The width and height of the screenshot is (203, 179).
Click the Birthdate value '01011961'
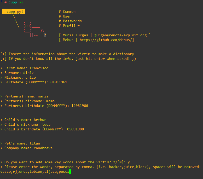(59, 82)
